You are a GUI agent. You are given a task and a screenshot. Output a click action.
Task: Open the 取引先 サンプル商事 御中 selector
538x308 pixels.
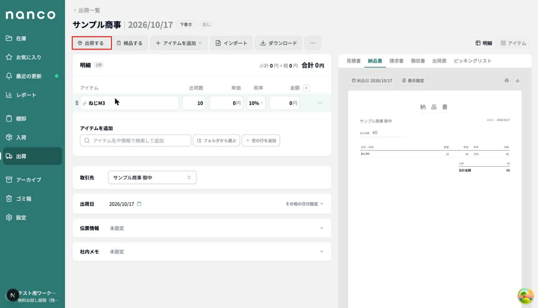(x=152, y=177)
